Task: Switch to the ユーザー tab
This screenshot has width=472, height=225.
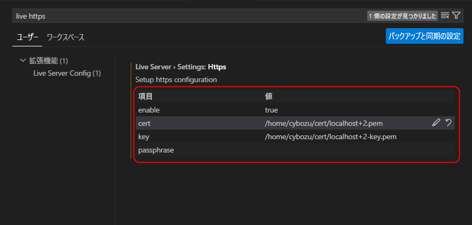Action: tap(25, 37)
